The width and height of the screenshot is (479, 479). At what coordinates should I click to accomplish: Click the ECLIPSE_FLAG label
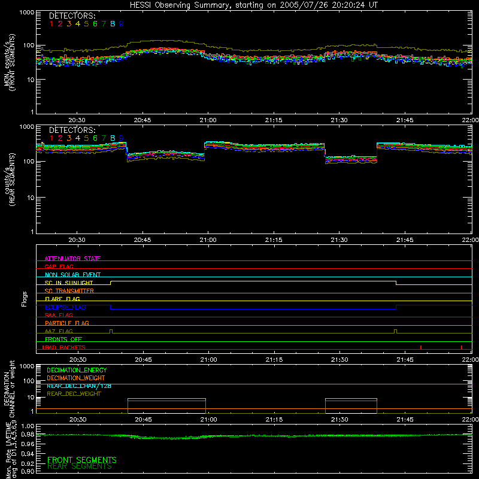(65, 307)
